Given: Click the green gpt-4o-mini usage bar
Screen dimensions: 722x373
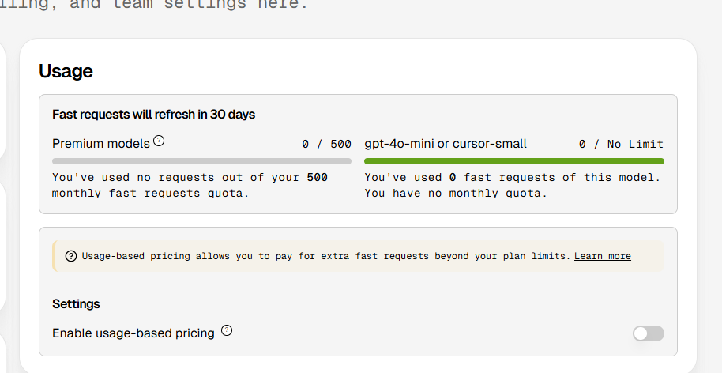Looking at the screenshot, I should click(x=514, y=161).
